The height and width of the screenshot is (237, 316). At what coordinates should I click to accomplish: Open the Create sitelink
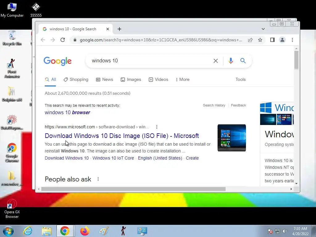pyautogui.click(x=192, y=158)
